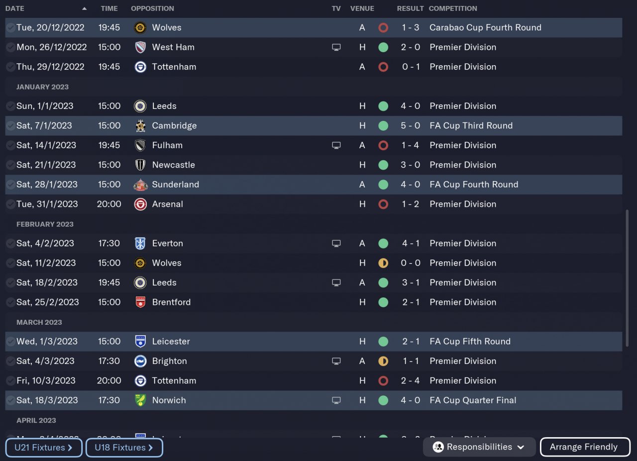Click the Everton club badge

point(140,243)
